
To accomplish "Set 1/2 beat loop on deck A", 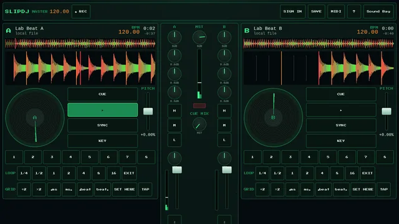I will [39, 173].
